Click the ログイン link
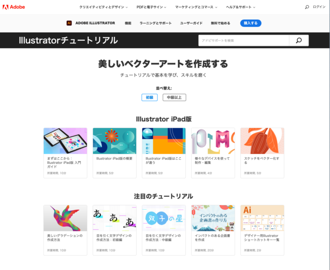The image size is (330, 270). point(319,7)
